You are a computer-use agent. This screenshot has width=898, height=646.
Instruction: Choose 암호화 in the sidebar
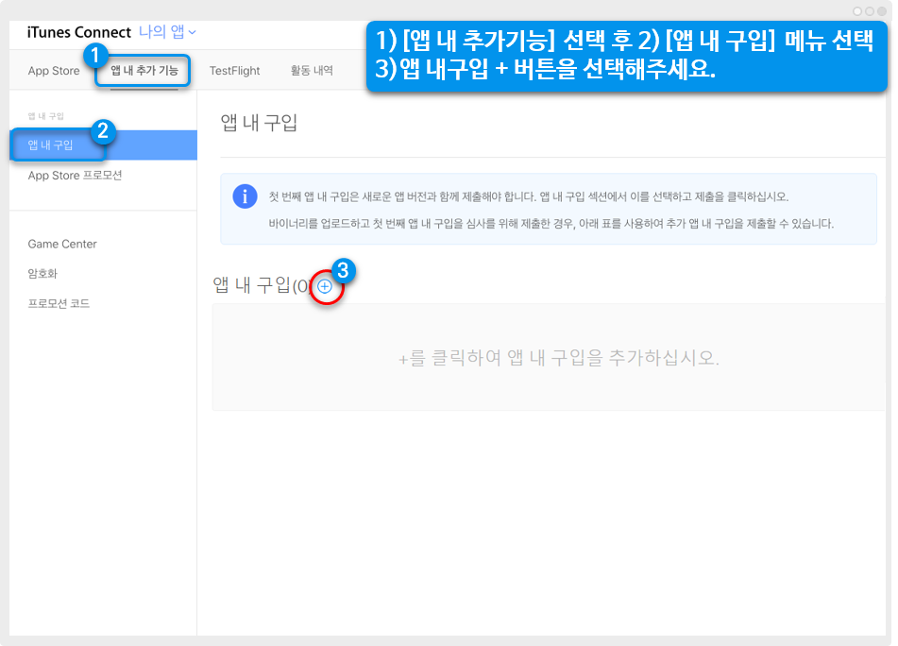point(44,274)
